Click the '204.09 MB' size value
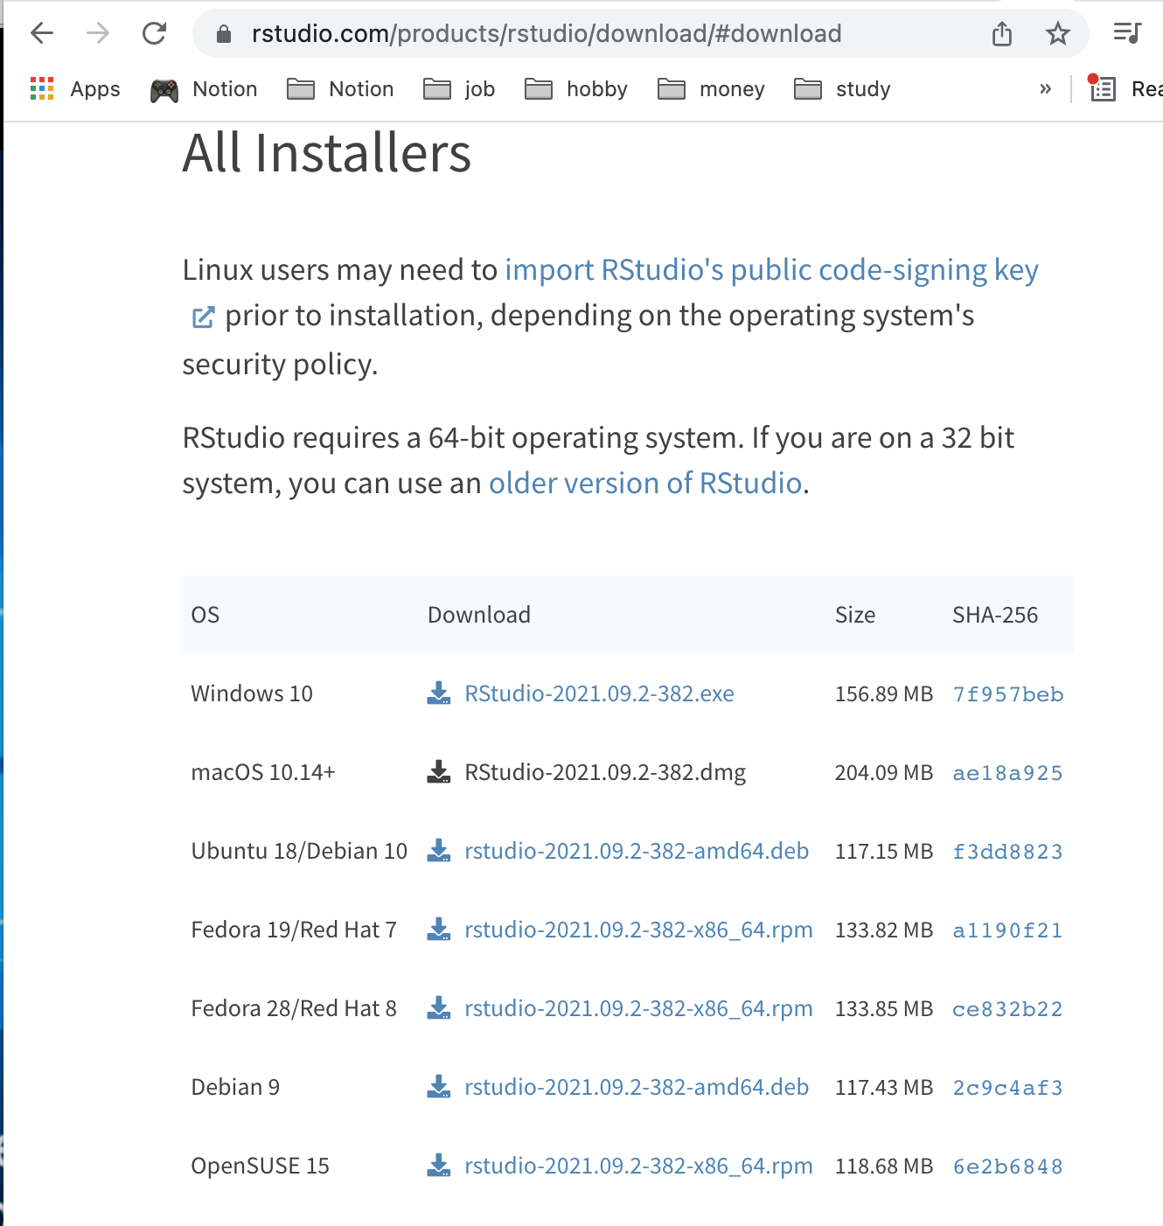This screenshot has height=1226, width=1163. tap(884, 773)
